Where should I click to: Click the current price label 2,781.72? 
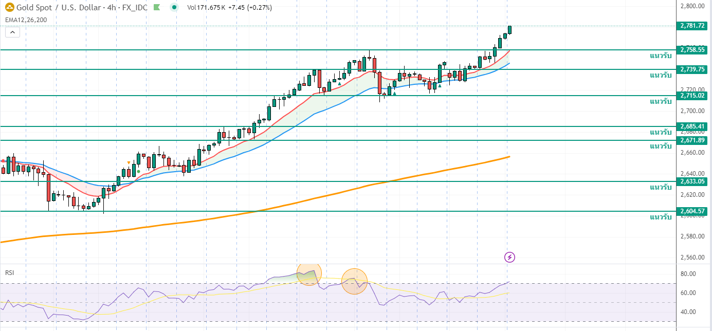coord(692,26)
